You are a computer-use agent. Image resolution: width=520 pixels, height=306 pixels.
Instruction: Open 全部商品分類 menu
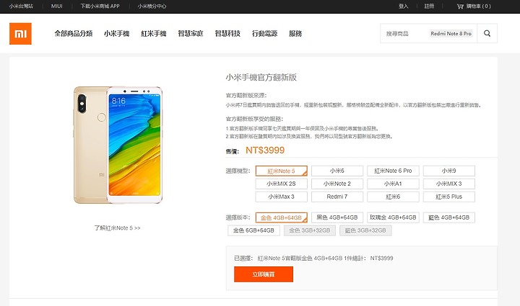point(73,33)
